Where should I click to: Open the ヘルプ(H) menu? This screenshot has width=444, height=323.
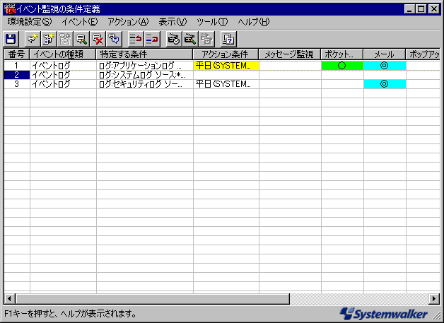coord(253,22)
